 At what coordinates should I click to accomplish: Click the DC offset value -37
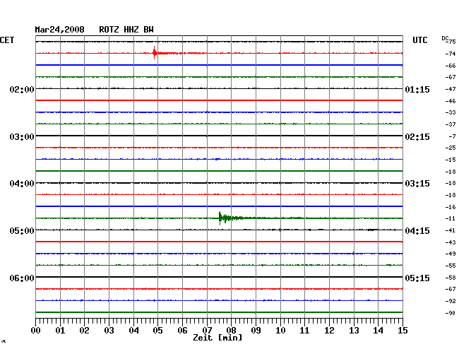[x=451, y=124]
